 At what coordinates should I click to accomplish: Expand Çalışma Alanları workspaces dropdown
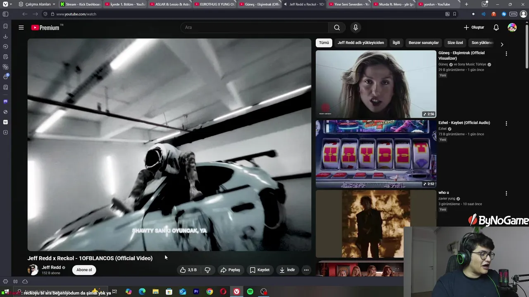coord(37,4)
